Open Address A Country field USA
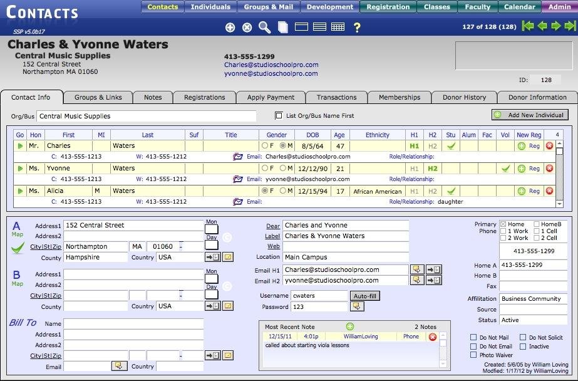The height and width of the screenshot is (381, 578). [x=180, y=257]
